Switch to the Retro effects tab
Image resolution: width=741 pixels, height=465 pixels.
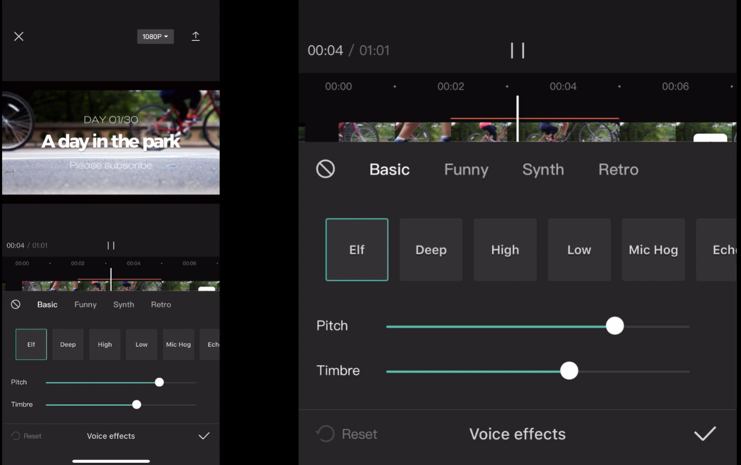click(618, 169)
